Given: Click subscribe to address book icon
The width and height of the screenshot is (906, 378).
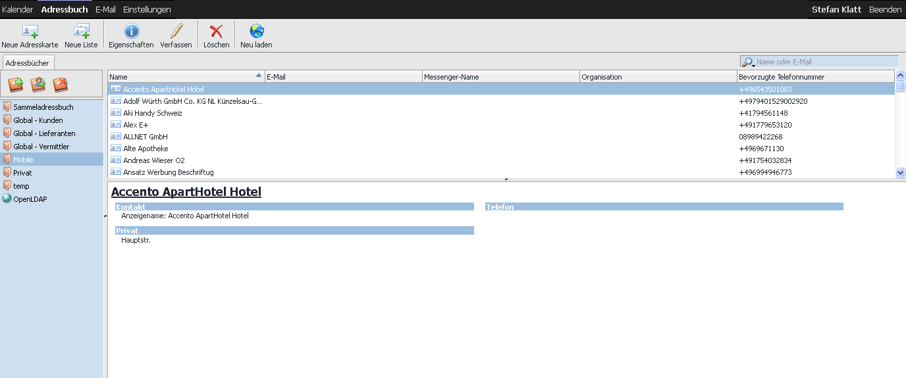Looking at the screenshot, I should point(38,85).
